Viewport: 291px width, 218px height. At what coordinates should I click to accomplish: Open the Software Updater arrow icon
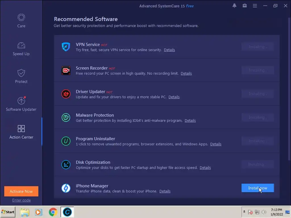(x=21, y=101)
